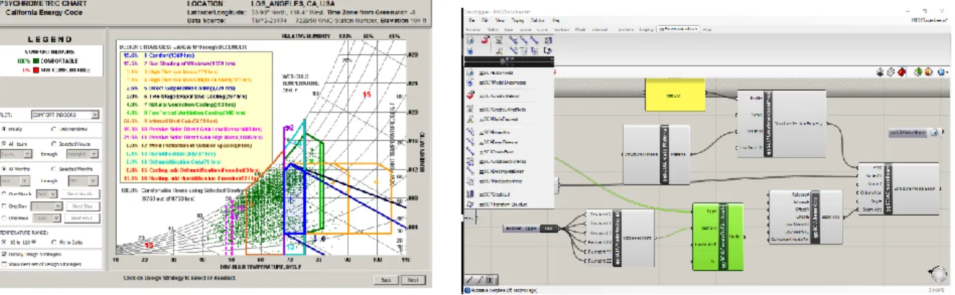Click the red component icon in the ribbon panel
955x295 pixels.
(484, 41)
